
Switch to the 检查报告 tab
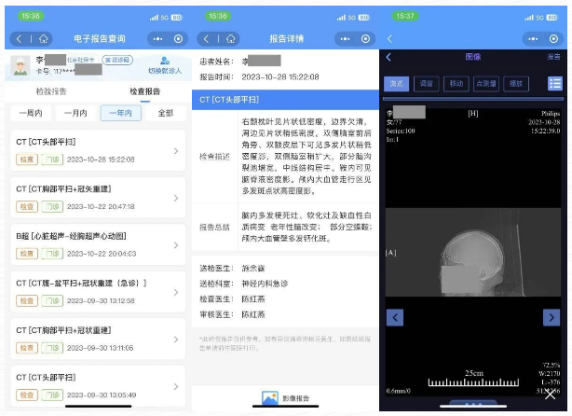point(145,92)
